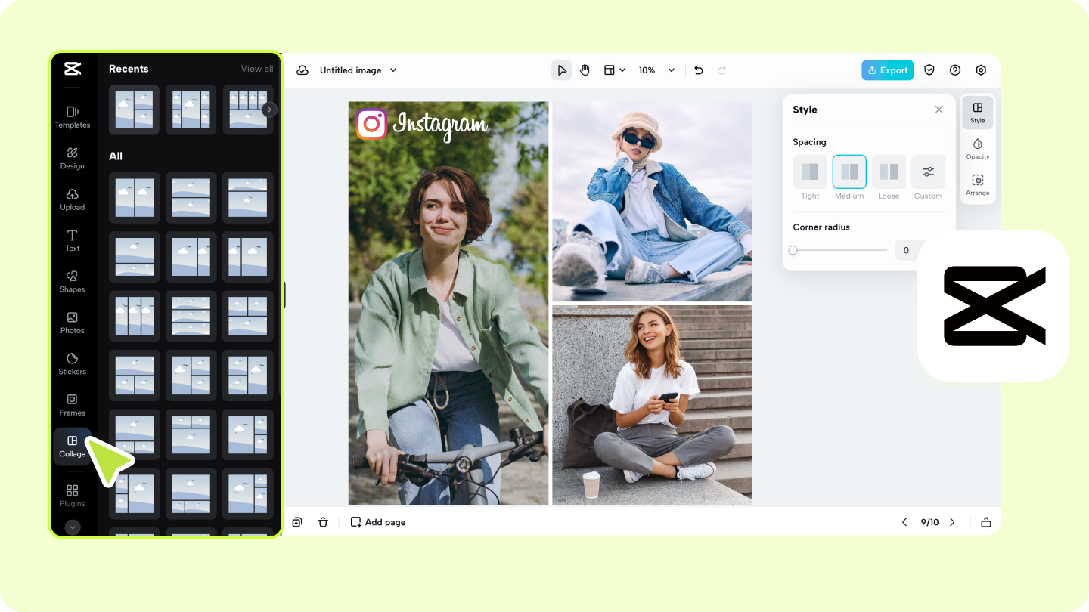Select the Hand tool in top toolbar
The height and width of the screenshot is (612, 1089).
click(x=585, y=70)
